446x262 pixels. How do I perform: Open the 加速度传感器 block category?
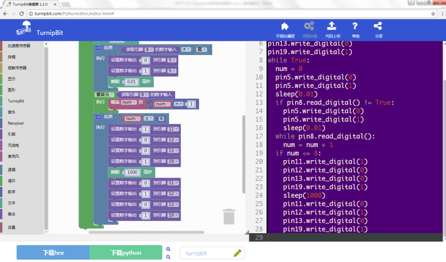tap(19, 46)
